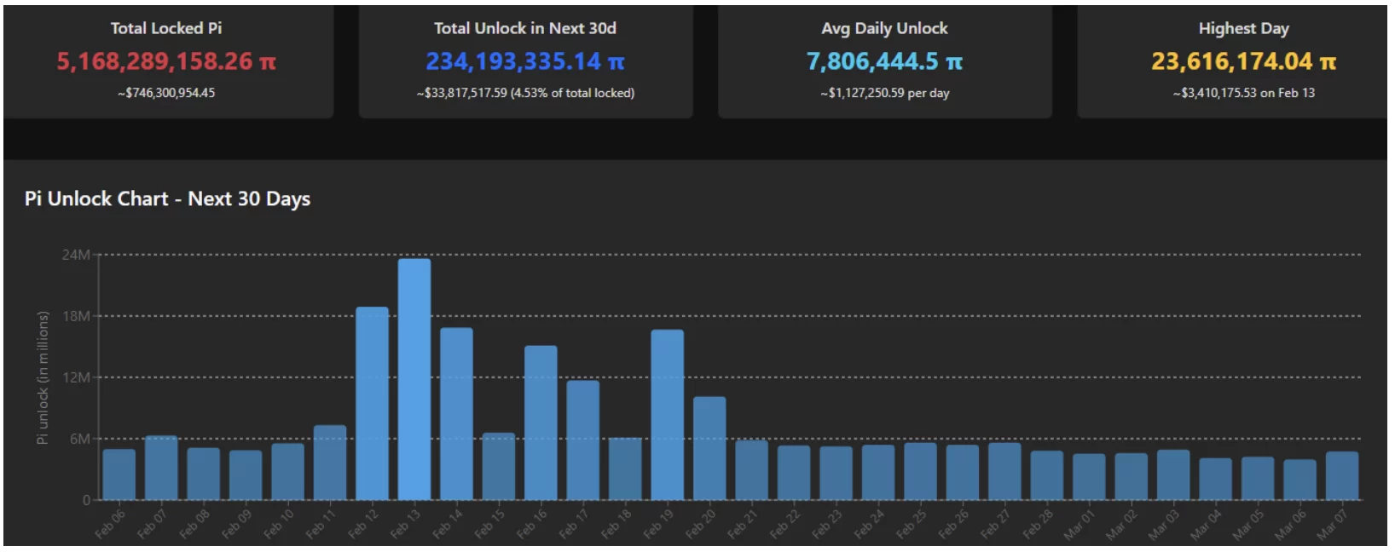Click the 23,616,174.04 π yellow value
The height and width of the screenshot is (552, 1395).
[x=1243, y=61]
